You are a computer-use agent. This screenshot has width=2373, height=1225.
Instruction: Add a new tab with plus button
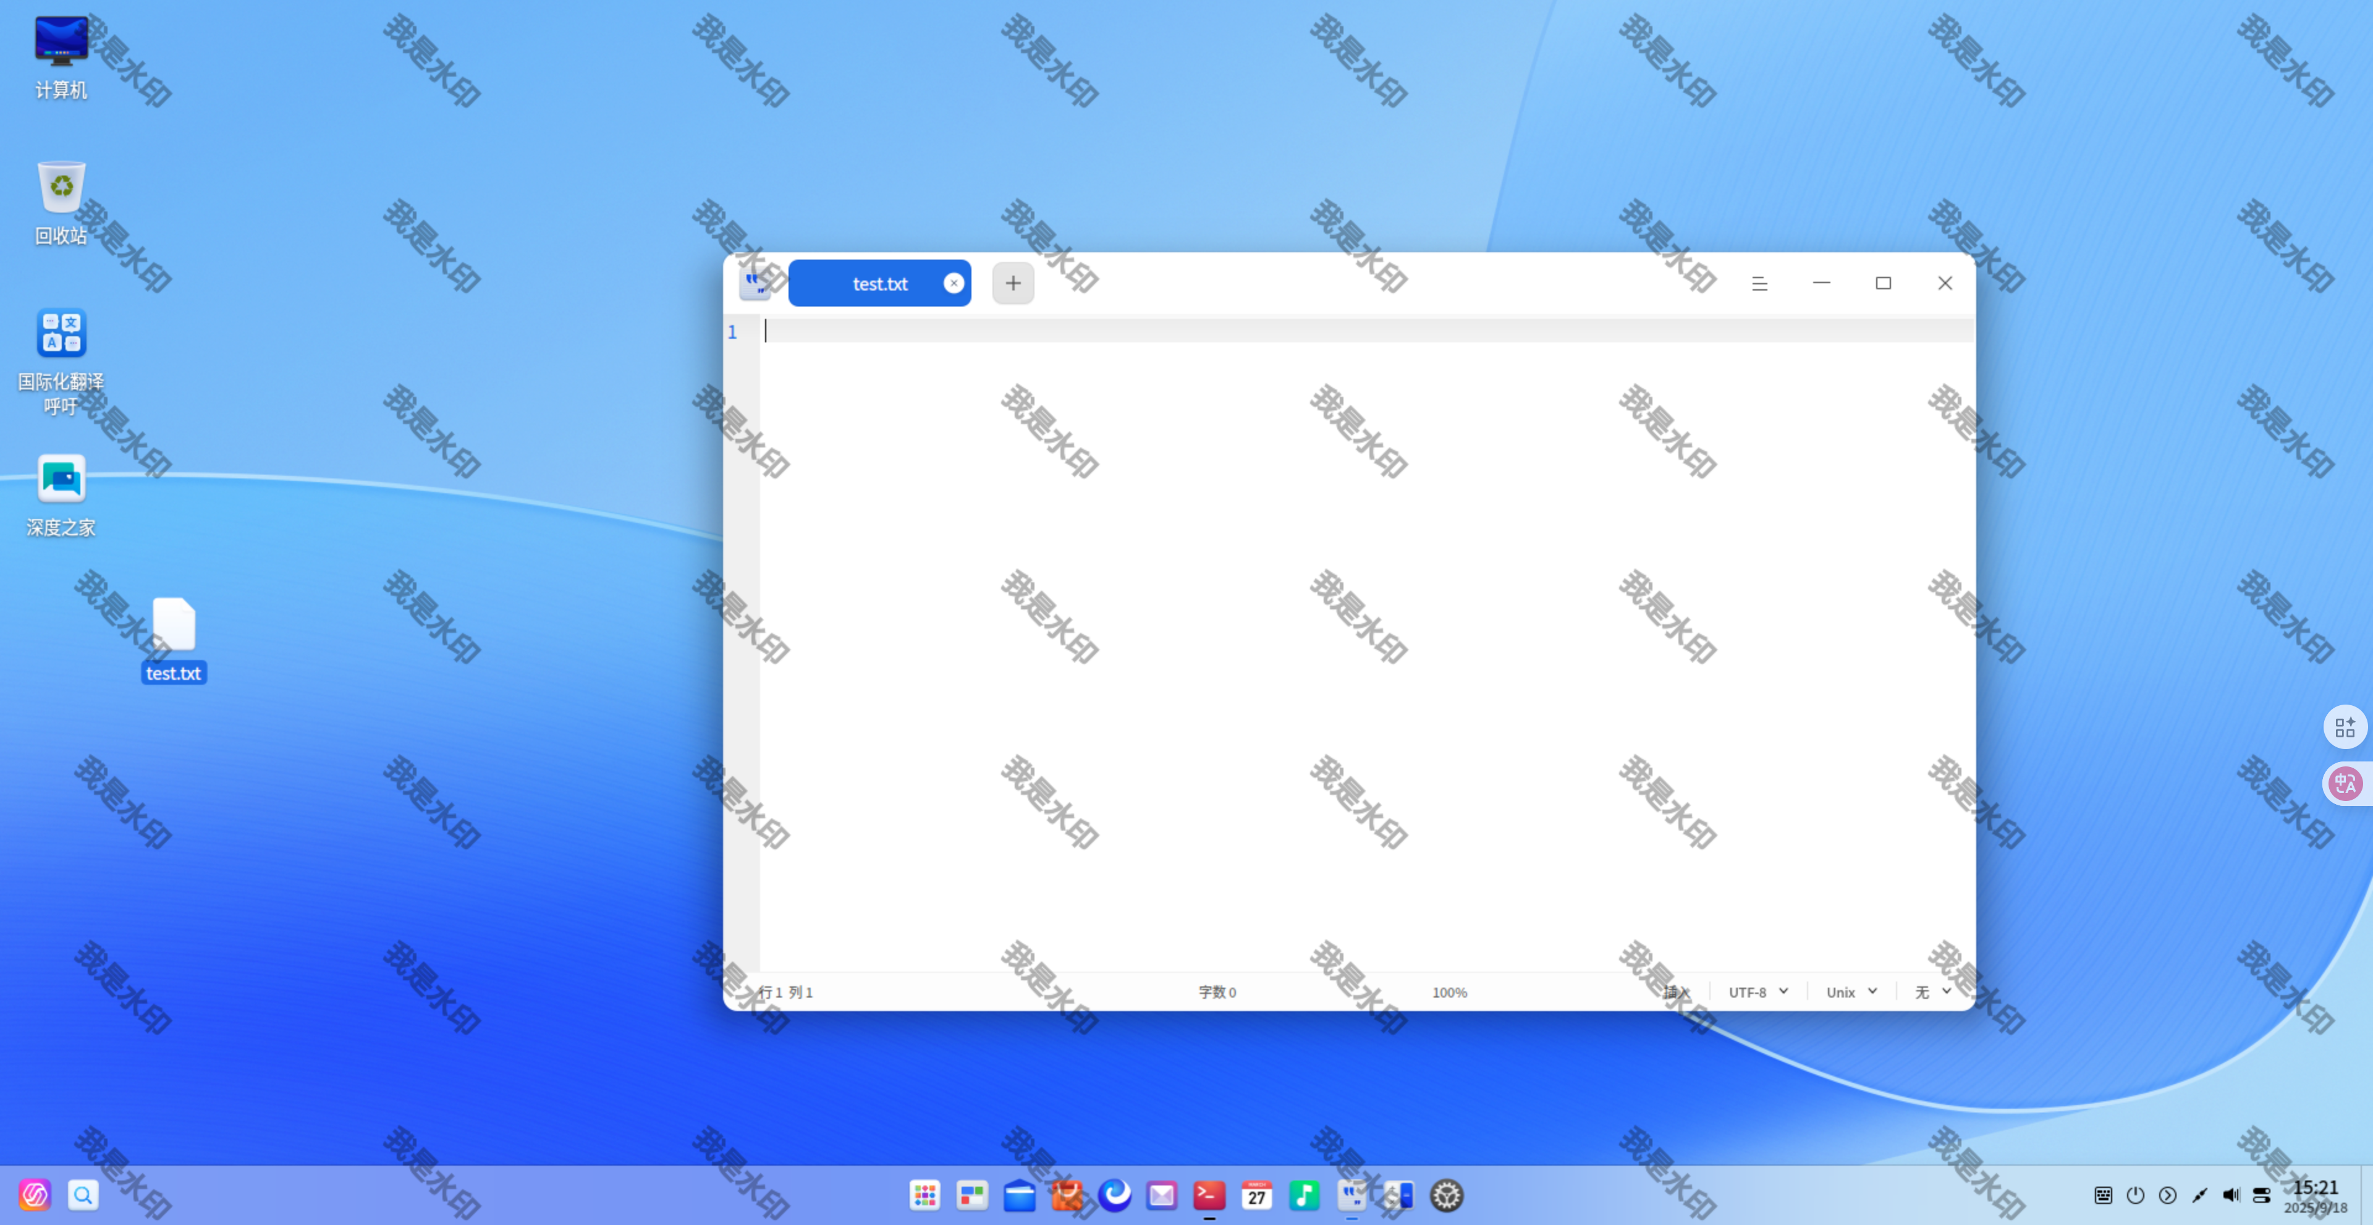click(1012, 284)
